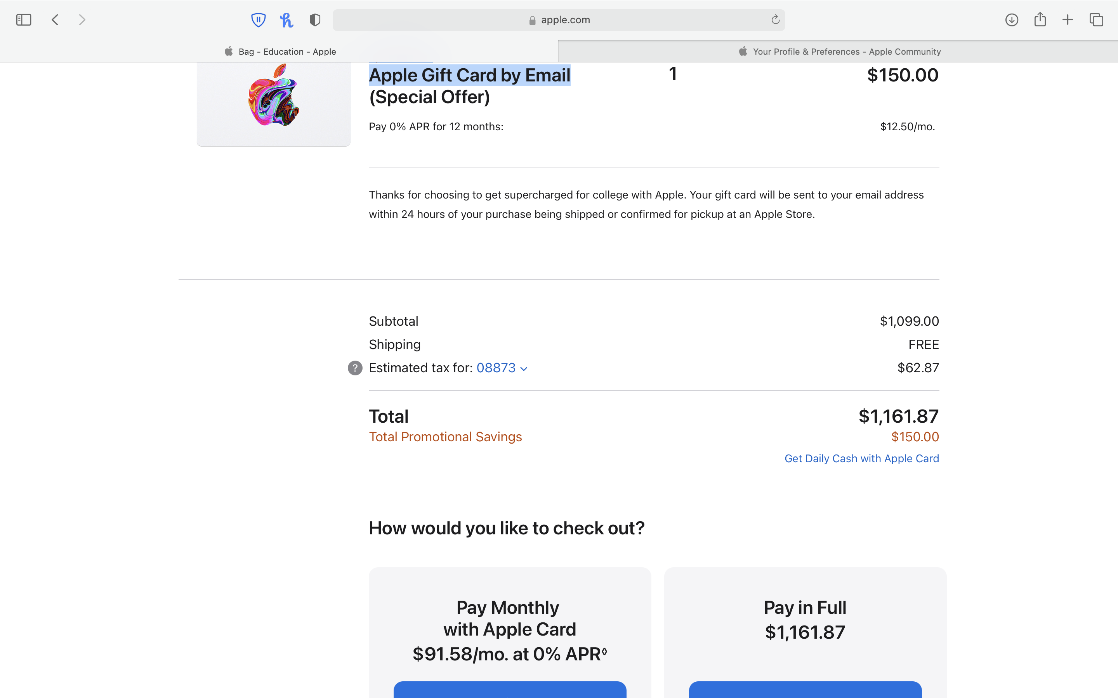Select the Bag - Education - Apple tab

pos(279,52)
